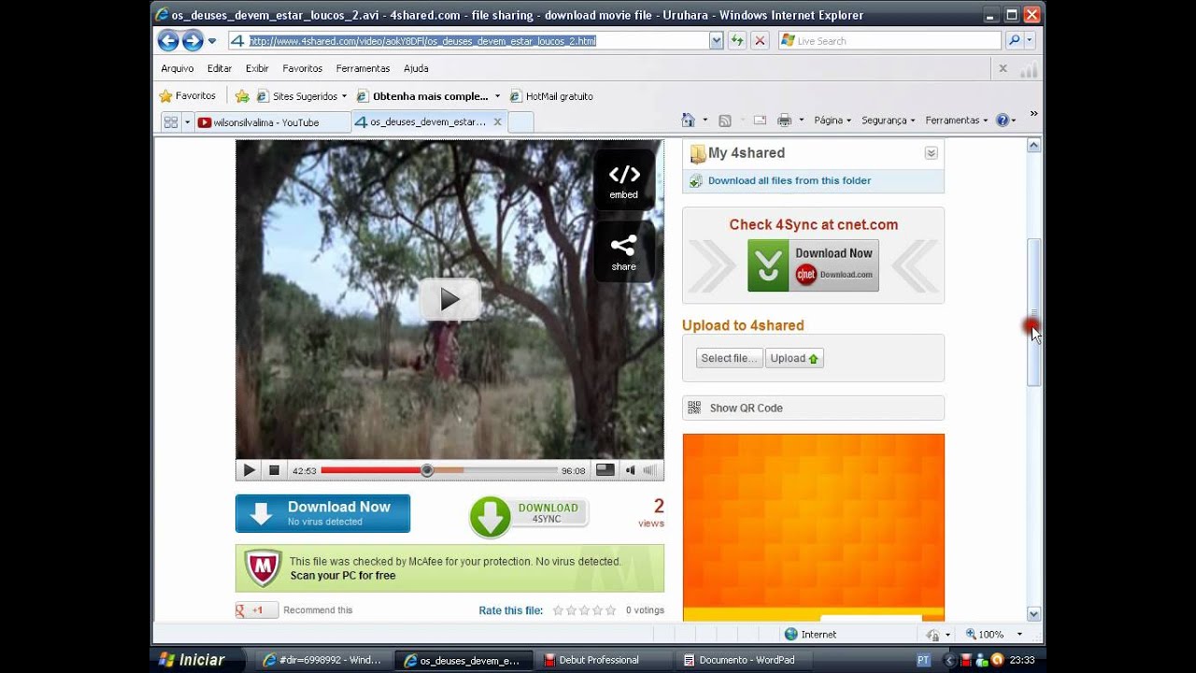The image size is (1196, 673).
Task: Click the video progress slider knob
Action: (427, 470)
